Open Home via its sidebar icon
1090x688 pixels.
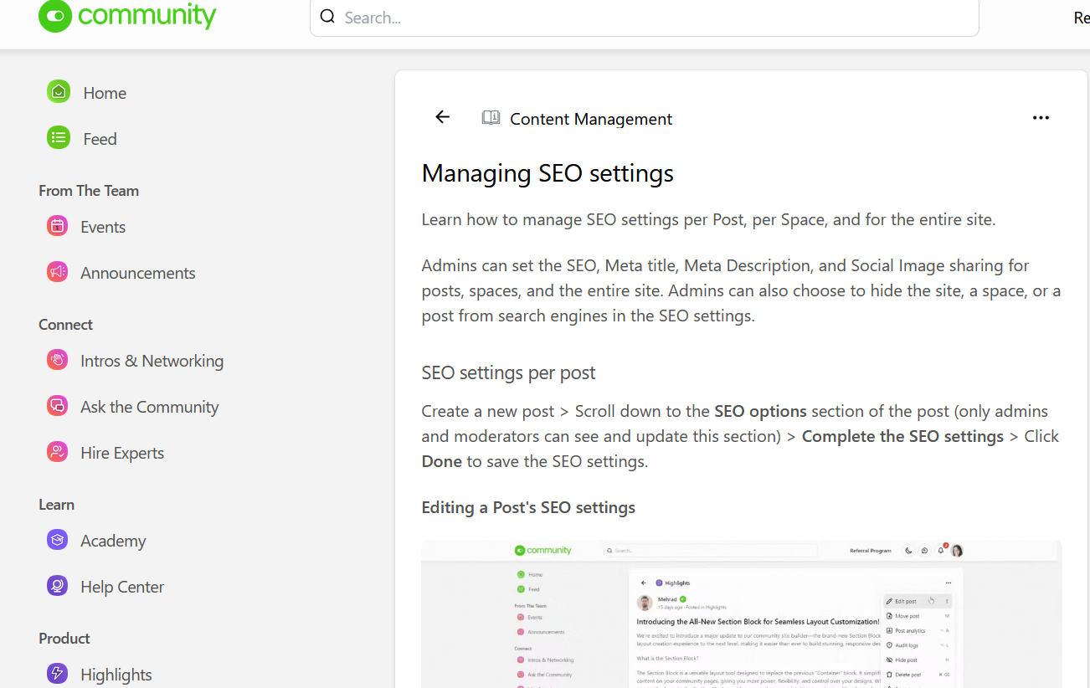click(x=59, y=92)
